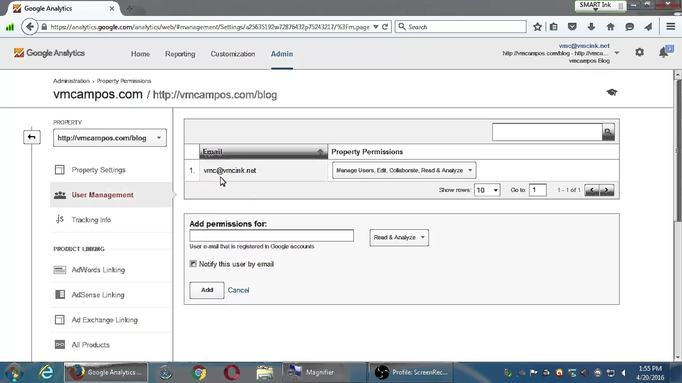This screenshot has width=682, height=383.
Task: Click the user table search field
Action: [x=547, y=132]
